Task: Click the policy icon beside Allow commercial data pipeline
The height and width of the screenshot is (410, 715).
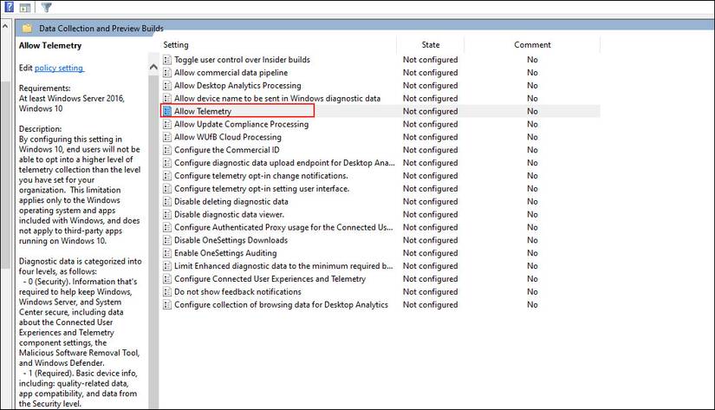Action: (167, 73)
